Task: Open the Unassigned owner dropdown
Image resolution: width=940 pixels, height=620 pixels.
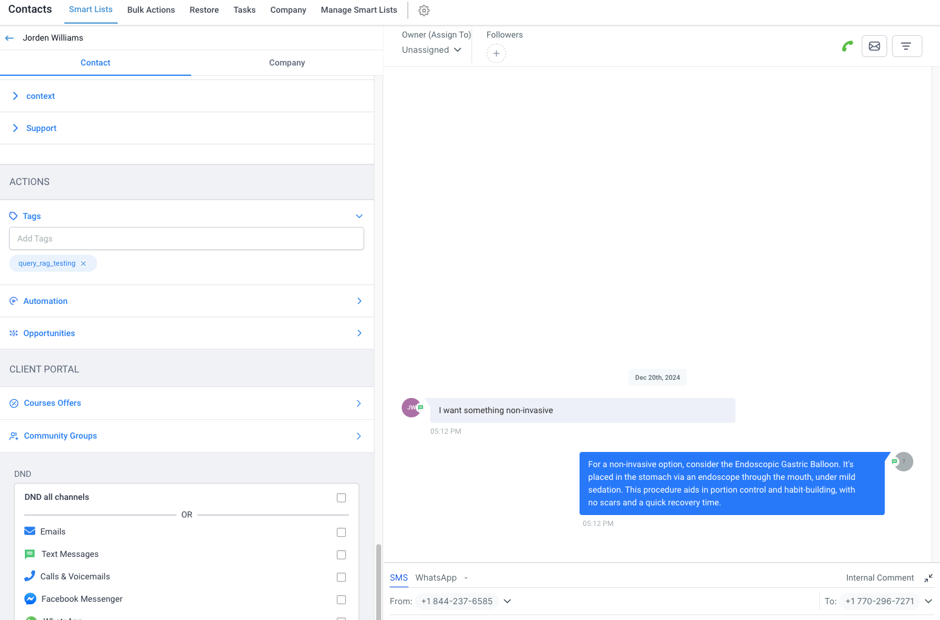Action: click(431, 50)
